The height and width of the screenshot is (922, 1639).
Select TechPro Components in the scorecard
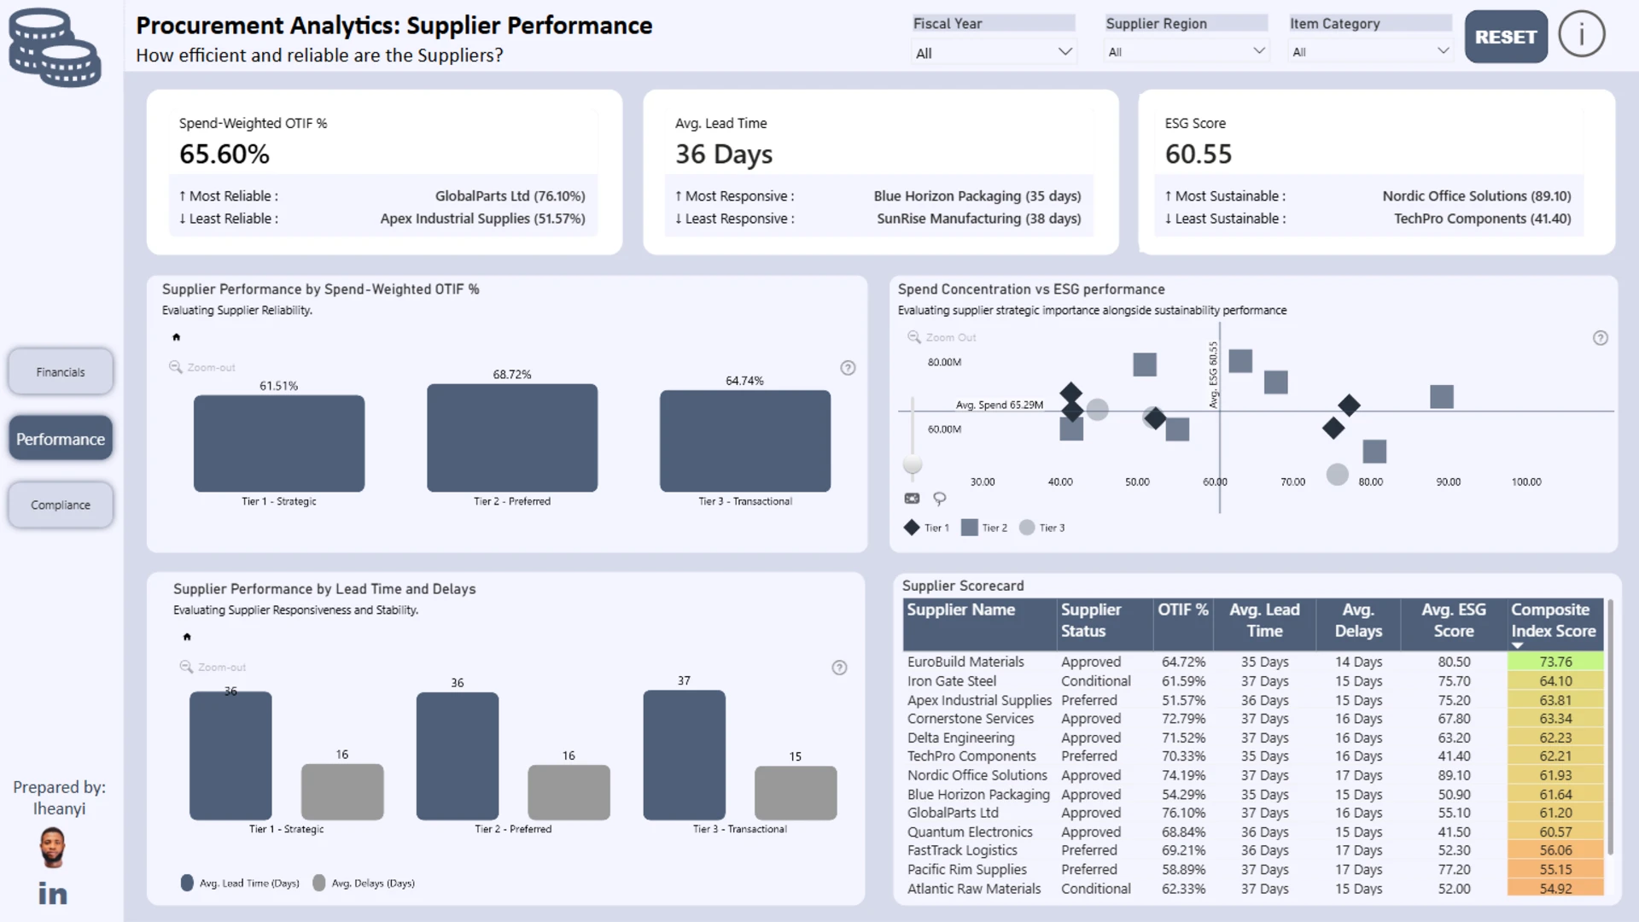coord(971,756)
